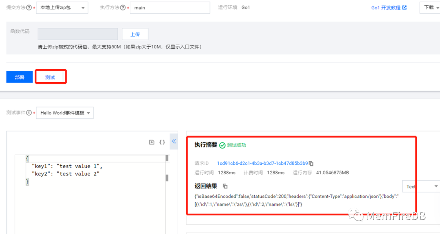Image resolution: width=440 pixels, height=234 pixels.
Task: Click 运行环境 value Go1
Action: pyautogui.click(x=246, y=8)
